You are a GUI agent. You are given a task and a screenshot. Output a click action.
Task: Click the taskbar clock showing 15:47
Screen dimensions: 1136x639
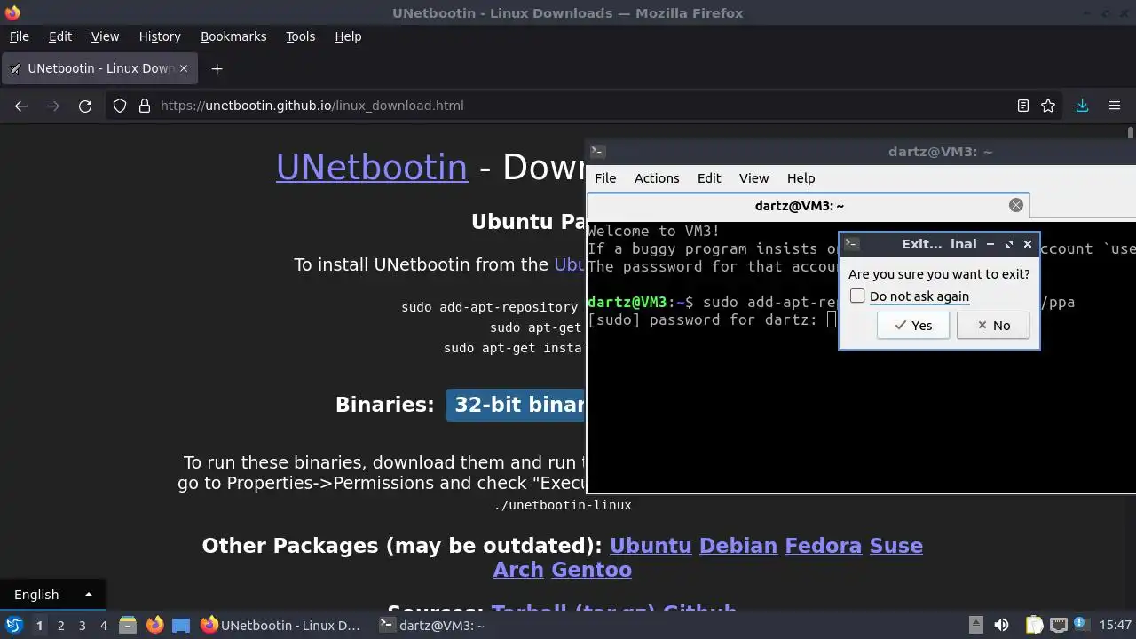pyautogui.click(x=1115, y=625)
